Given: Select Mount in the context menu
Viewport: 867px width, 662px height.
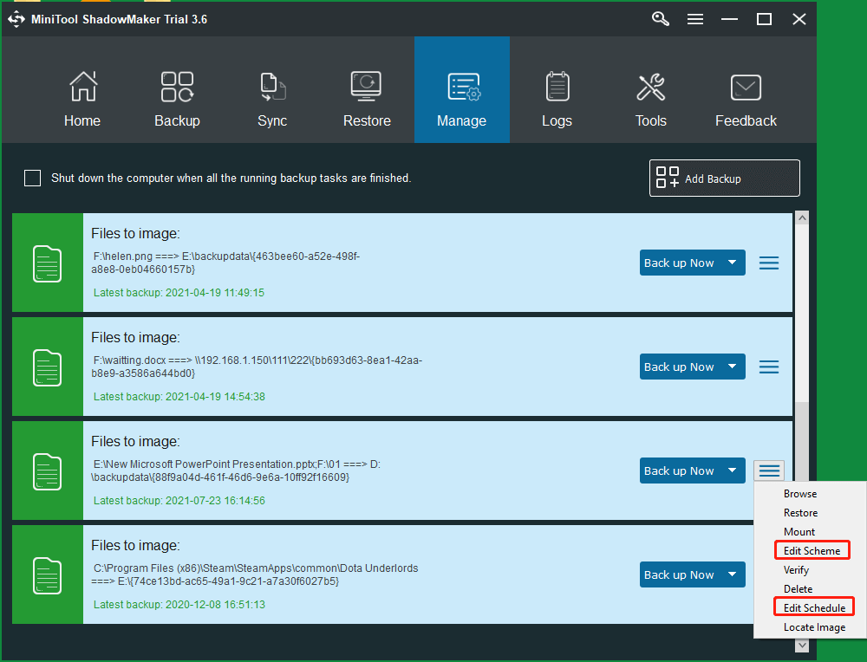Looking at the screenshot, I should pyautogui.click(x=799, y=531).
